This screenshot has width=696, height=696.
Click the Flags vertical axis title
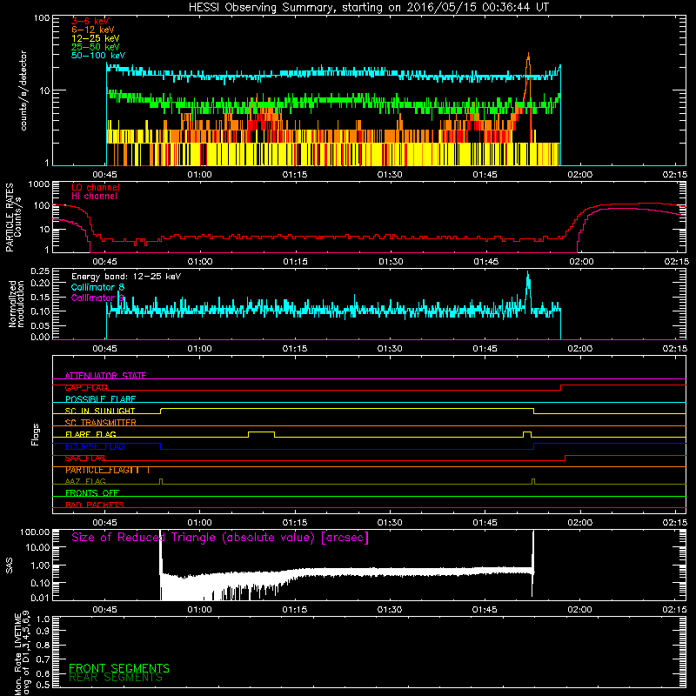coord(35,434)
